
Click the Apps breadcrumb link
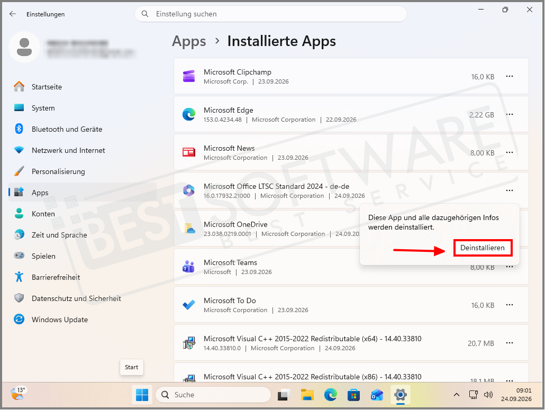[x=189, y=41]
